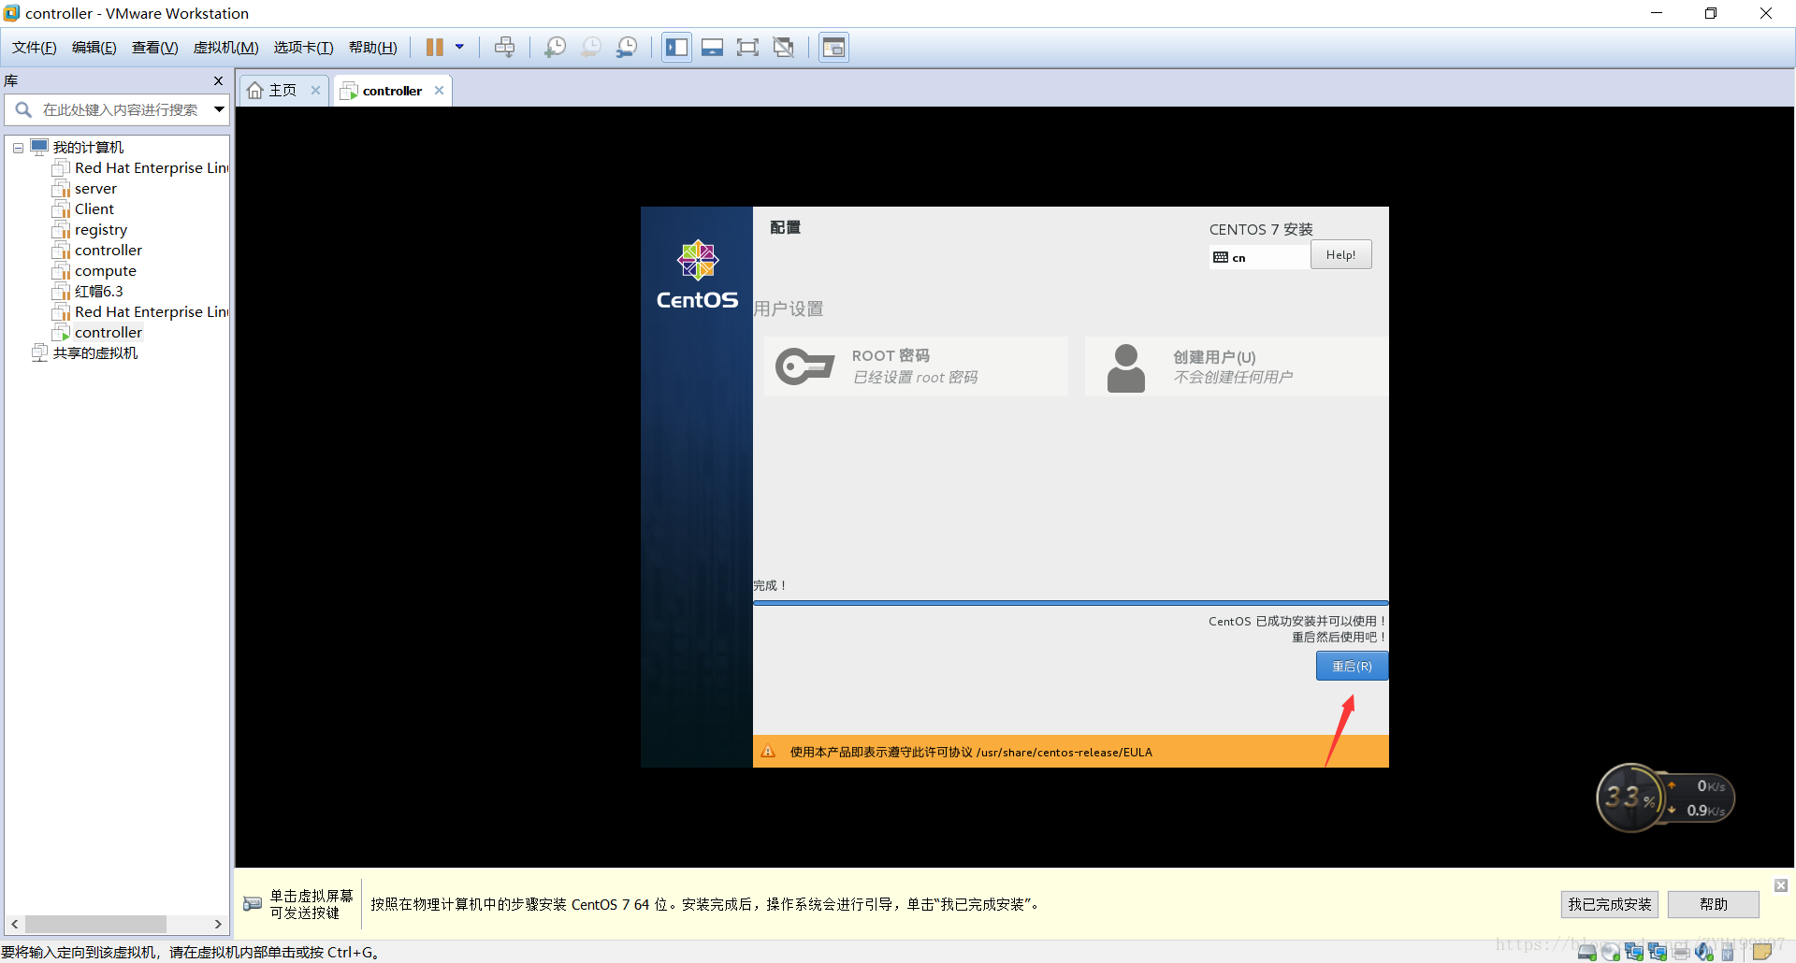Dismiss the yellow install hint bar
Image resolution: width=1796 pixels, height=963 pixels.
pyautogui.click(x=1781, y=885)
